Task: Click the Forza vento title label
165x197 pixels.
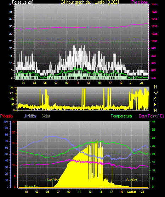Action: point(23,2)
